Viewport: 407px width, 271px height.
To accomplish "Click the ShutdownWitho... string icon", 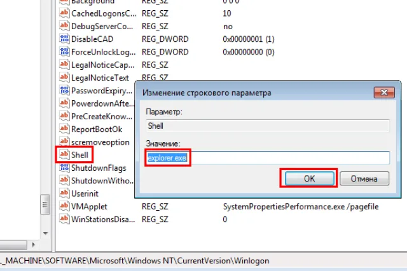I will pos(64,180).
